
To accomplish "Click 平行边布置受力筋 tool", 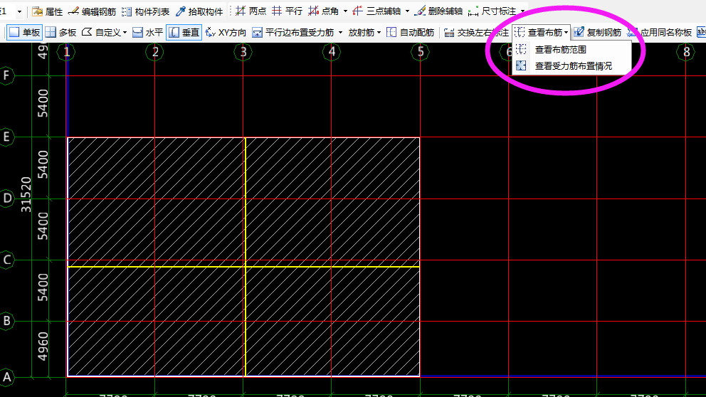I will tap(293, 33).
